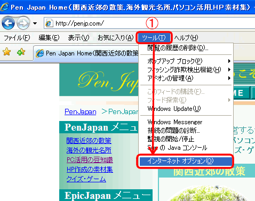Choose 閲覧の履歴の削除(D)... menu item
The width and height of the screenshot is (255, 201).
(186, 48)
